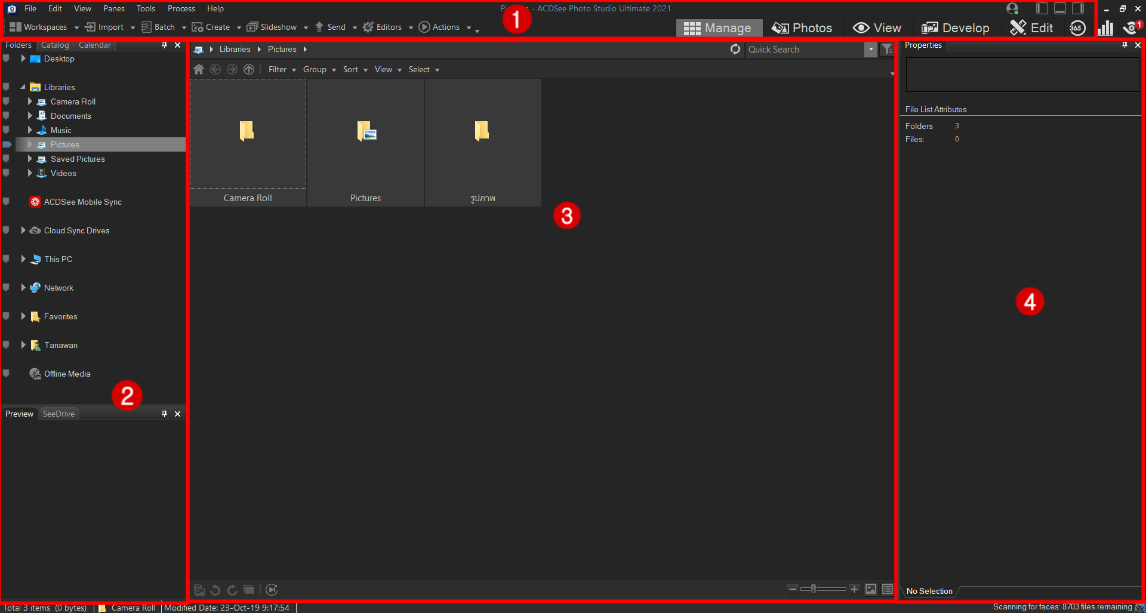Toggle Easy-Select marker for Music
Image resolution: width=1146 pixels, height=613 pixels.
[6, 130]
